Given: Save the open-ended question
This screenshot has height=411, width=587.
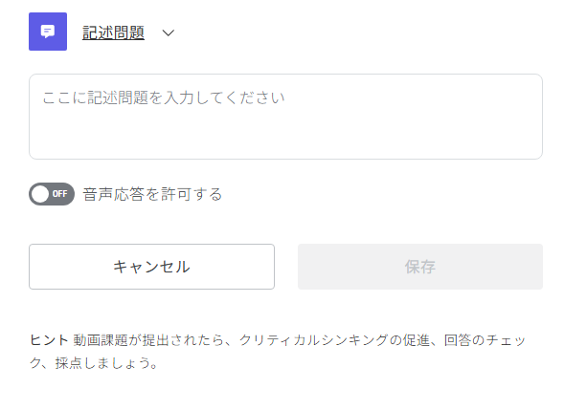Looking at the screenshot, I should (420, 267).
